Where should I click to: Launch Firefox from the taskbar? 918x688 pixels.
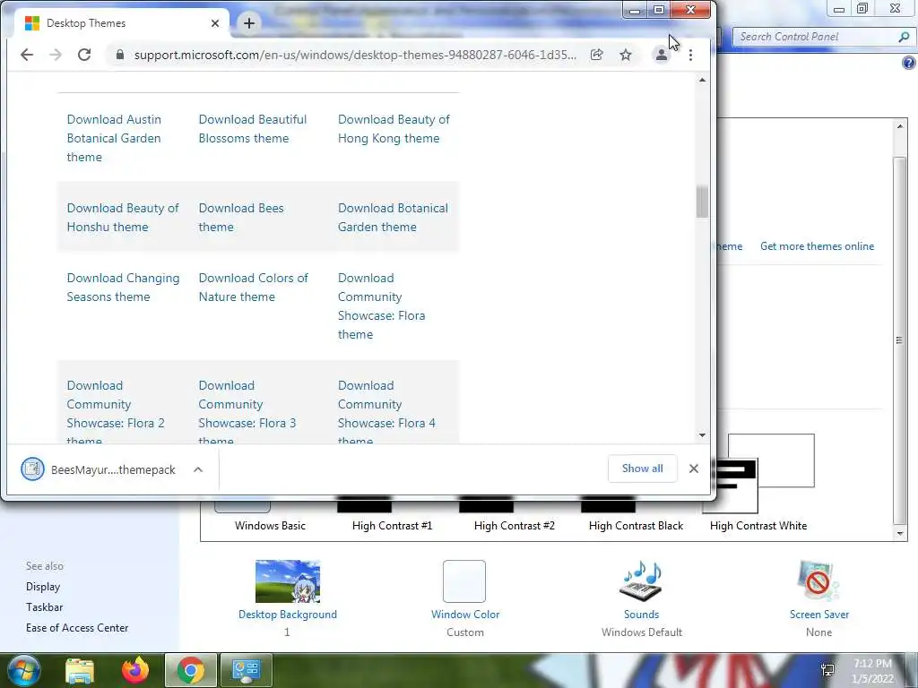[x=135, y=670]
